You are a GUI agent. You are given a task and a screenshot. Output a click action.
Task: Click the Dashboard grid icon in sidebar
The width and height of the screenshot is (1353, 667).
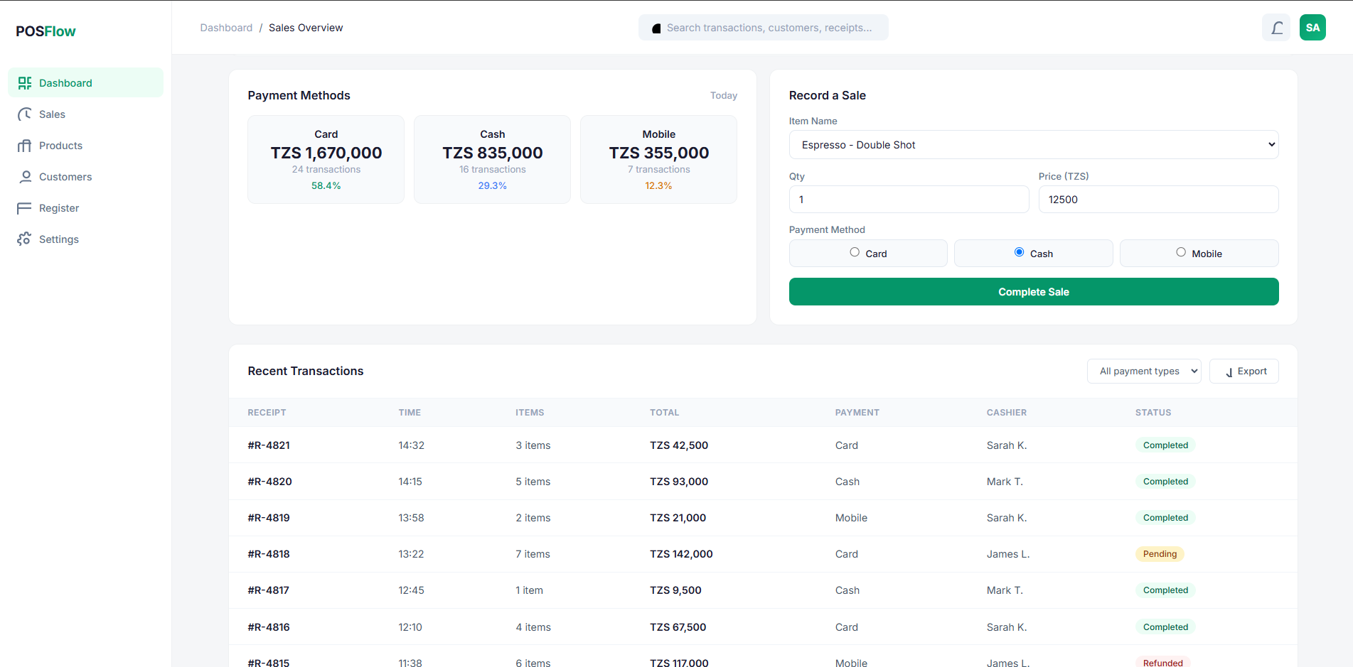point(25,83)
